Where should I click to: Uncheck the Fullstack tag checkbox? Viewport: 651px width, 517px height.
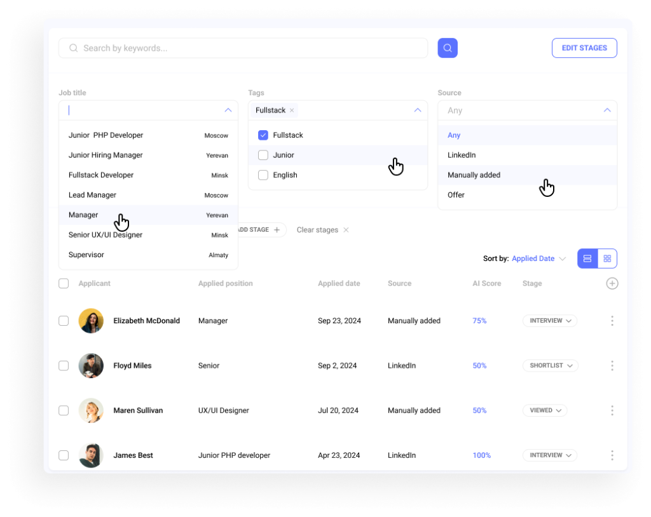263,135
